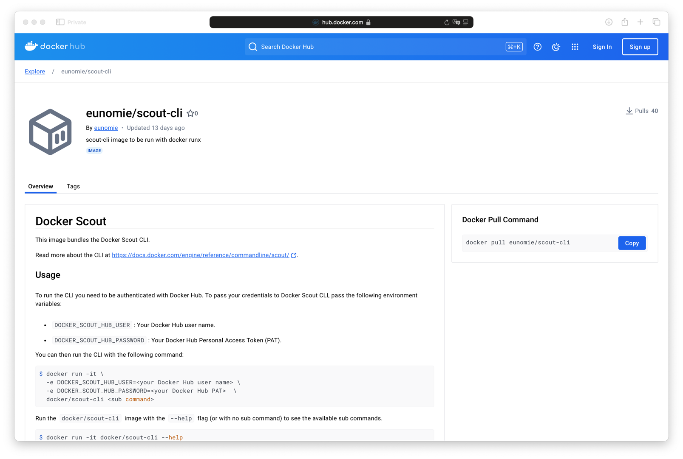Screen dimensions: 683x459
Task: Click the Sign In link
Action: pyautogui.click(x=602, y=47)
